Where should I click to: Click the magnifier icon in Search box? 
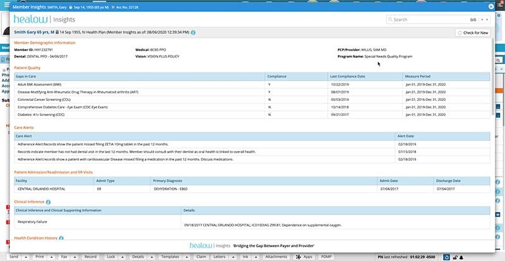tap(390, 20)
